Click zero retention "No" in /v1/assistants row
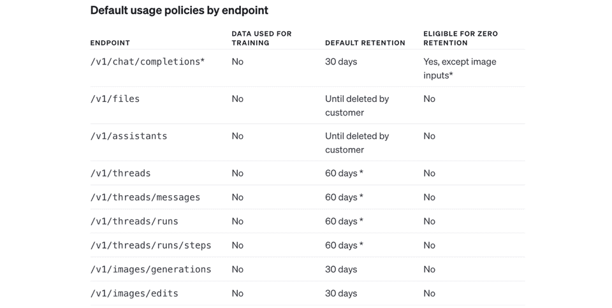The height and width of the screenshot is (308, 612). 429,136
